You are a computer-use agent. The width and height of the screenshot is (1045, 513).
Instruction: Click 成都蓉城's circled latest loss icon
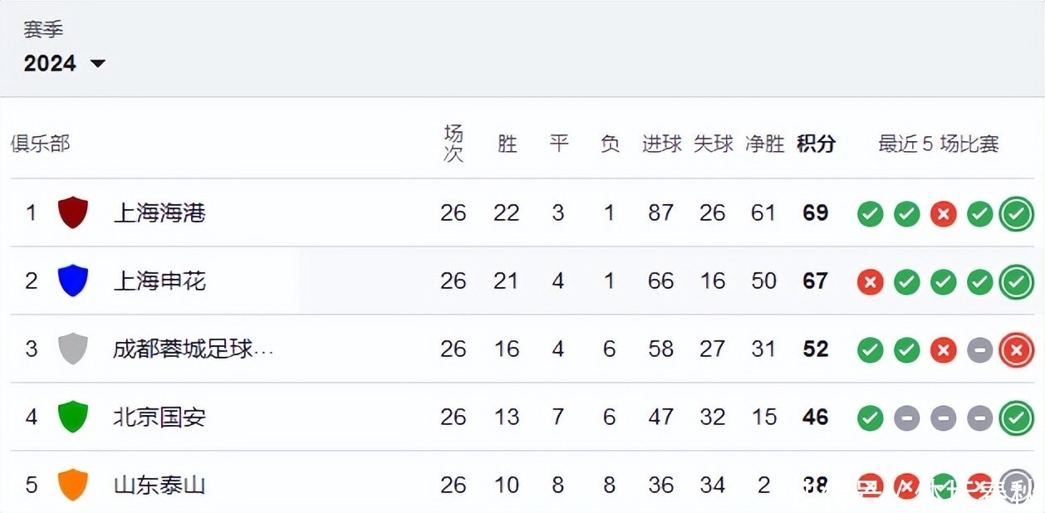pos(1016,349)
